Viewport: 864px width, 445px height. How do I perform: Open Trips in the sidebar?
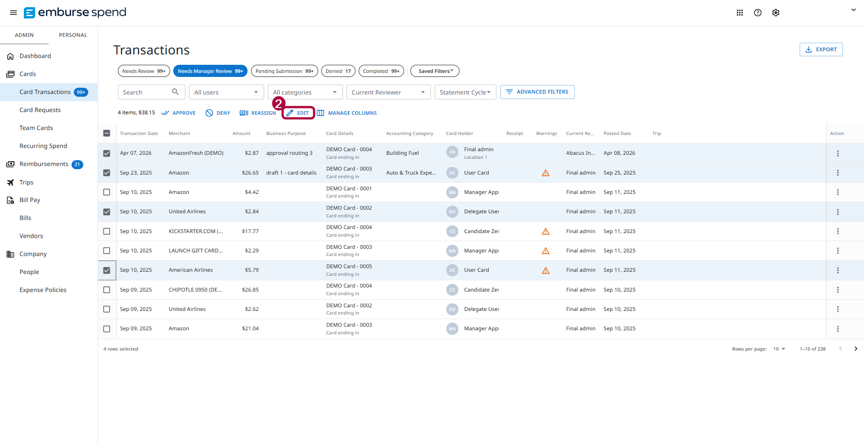(27, 182)
